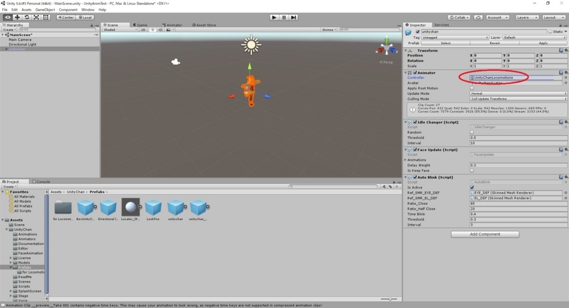
Task: Open the Layout dropdown in toolbar
Action: tap(553, 17)
